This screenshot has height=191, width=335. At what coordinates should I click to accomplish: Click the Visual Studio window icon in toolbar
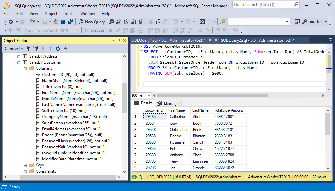point(297,22)
